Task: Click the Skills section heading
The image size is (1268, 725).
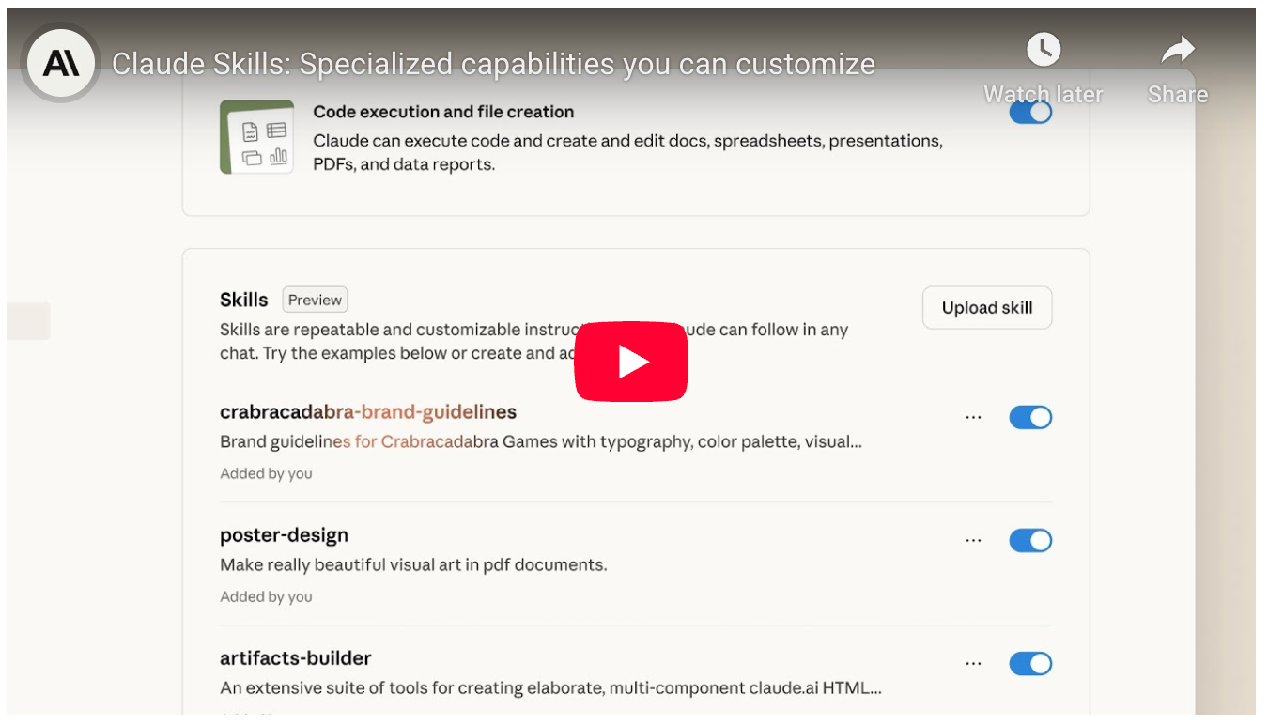Action: [243, 301]
